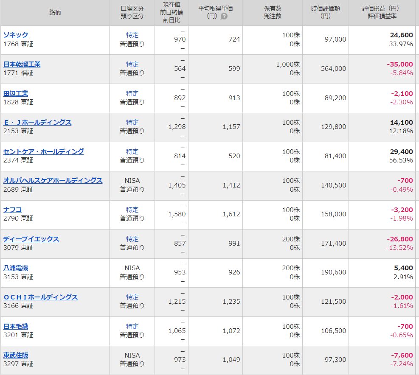
Task: Select the -35,000 loss value for 日本乾溜工業
Action: coord(400,64)
